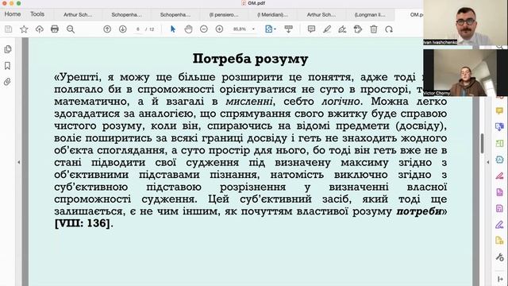Open the lower purple compress document icon
The height and width of the screenshot is (286, 508).
(499, 208)
